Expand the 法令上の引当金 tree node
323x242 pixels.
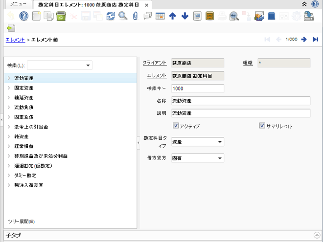9,127
